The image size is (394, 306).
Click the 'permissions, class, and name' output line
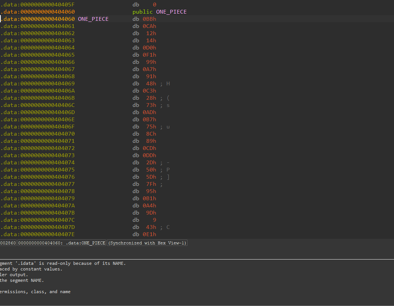tap(35, 292)
